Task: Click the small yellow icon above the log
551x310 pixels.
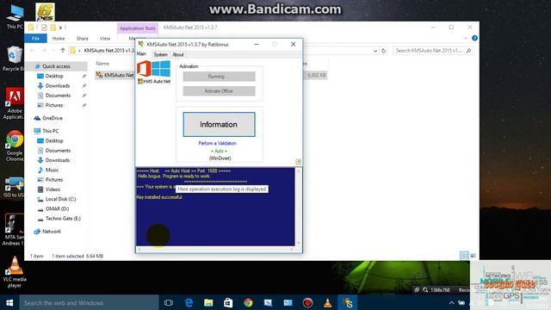Action: tap(299, 162)
